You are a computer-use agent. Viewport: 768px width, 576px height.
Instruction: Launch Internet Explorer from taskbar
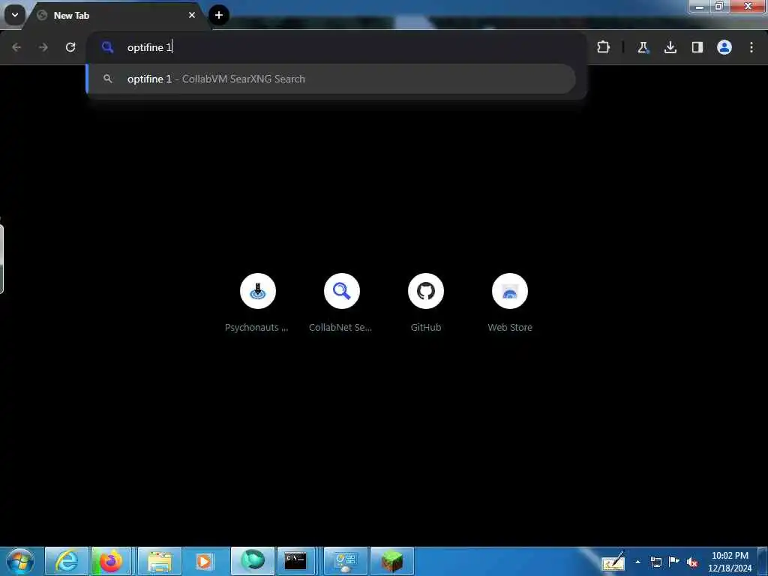click(x=67, y=561)
